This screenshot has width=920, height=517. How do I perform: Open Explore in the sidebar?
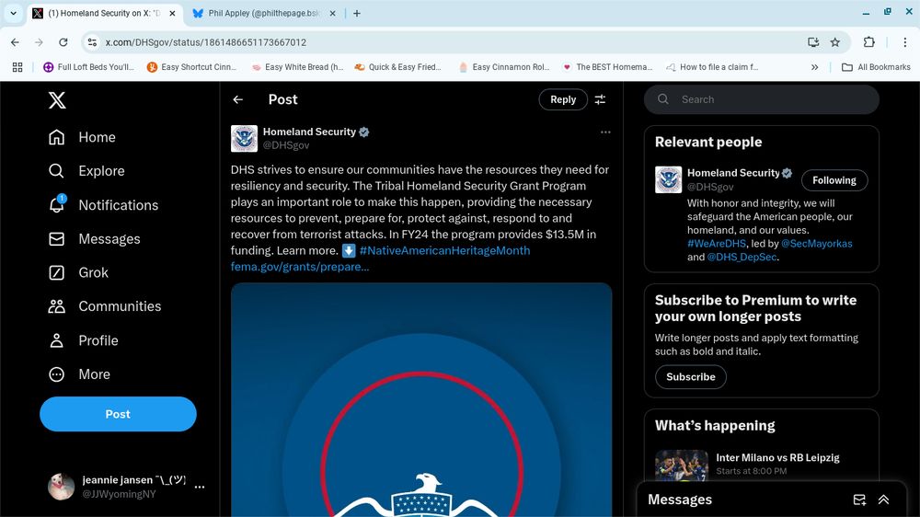(86, 171)
